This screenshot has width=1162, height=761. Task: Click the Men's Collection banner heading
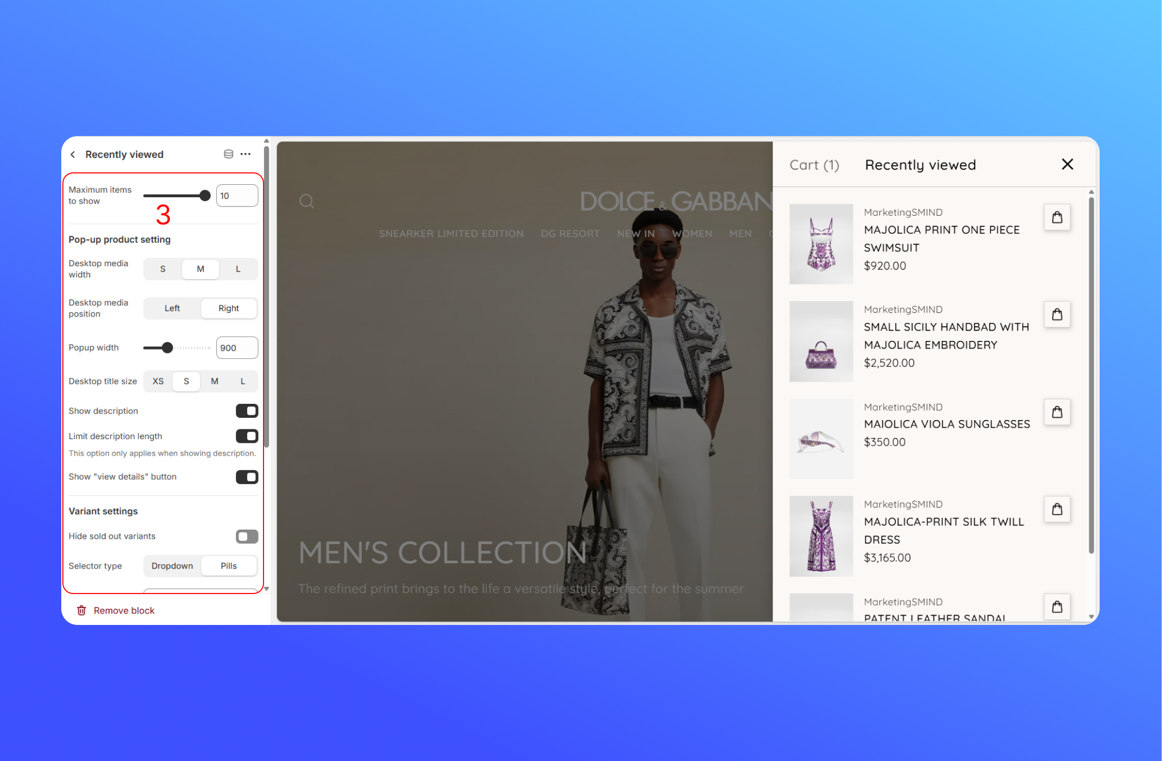pyautogui.click(x=442, y=552)
